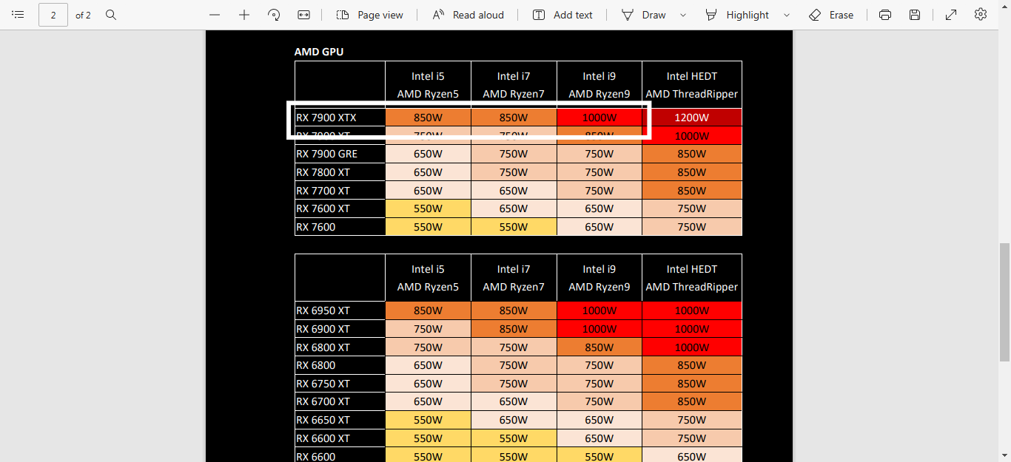Activate the Add text tool
The image size is (1011, 462).
[562, 15]
